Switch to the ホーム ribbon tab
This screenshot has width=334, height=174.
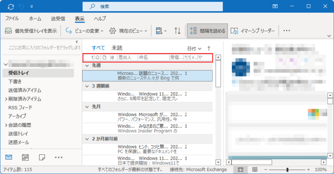click(x=35, y=19)
